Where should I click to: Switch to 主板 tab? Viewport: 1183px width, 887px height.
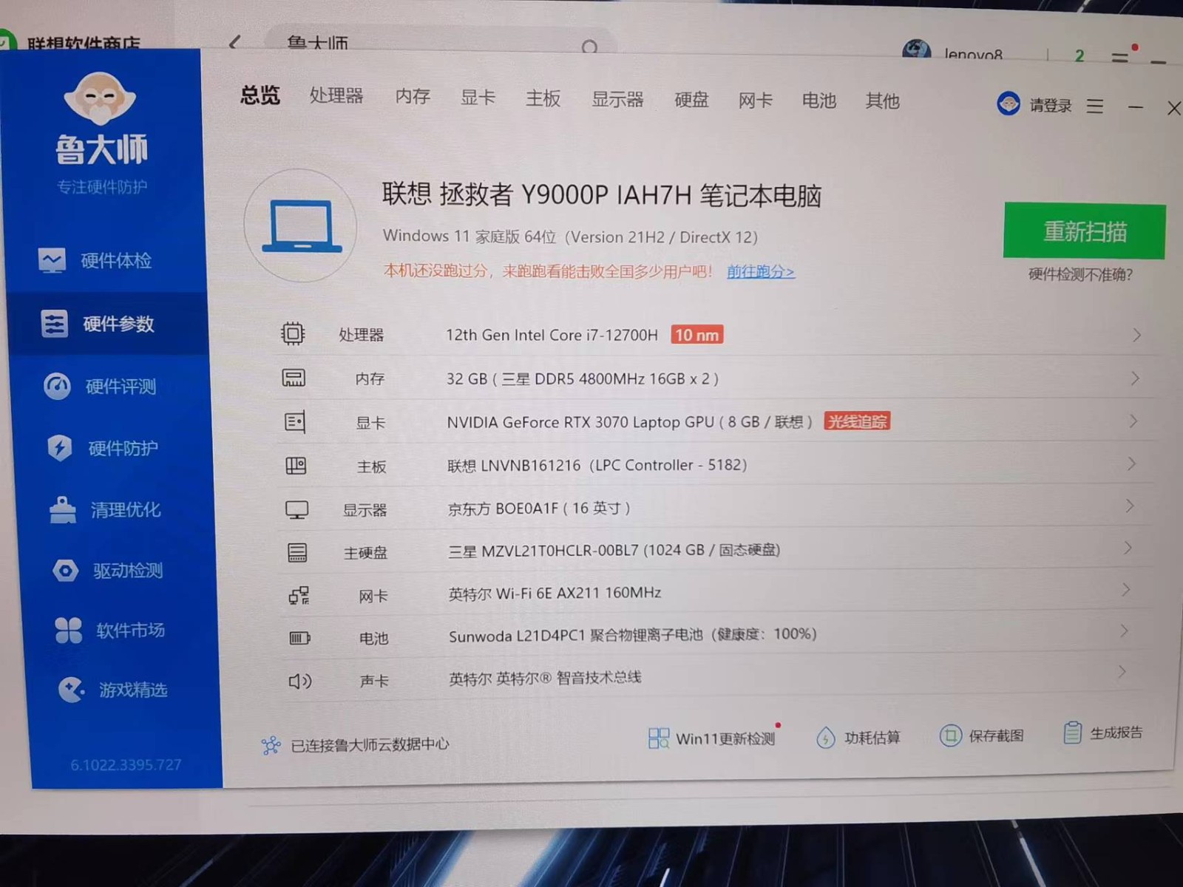(543, 98)
